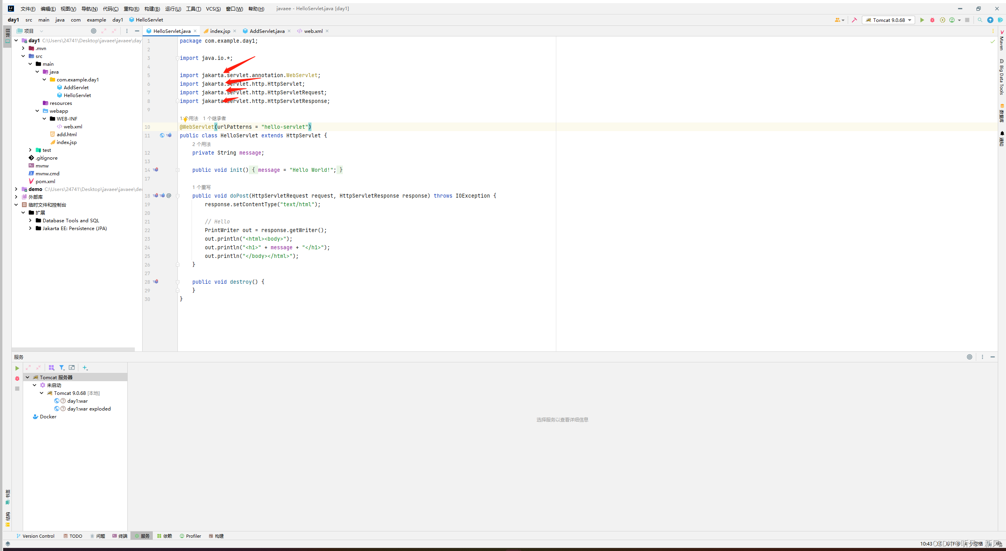Screen dimensions: 1006x551
Task: Open Search Everywhere magnifier icon
Action: click(x=980, y=20)
